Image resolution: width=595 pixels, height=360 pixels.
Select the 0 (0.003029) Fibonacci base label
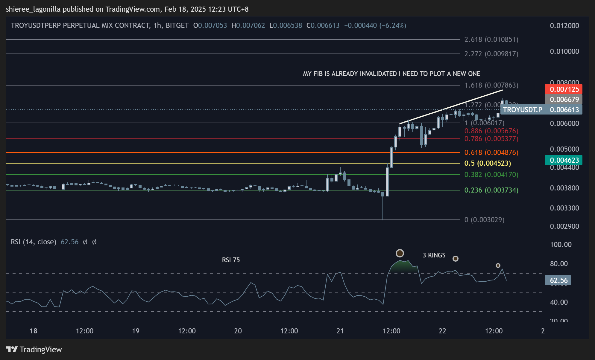pos(484,220)
